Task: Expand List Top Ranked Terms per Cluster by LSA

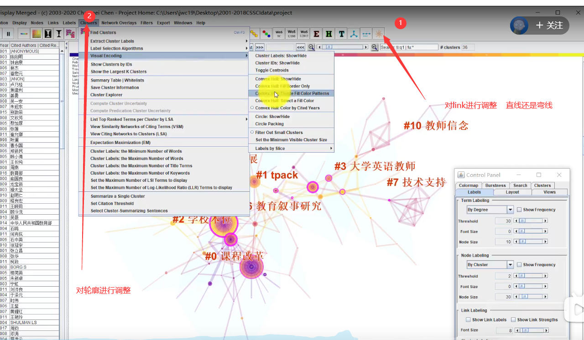Action: pyautogui.click(x=164, y=119)
